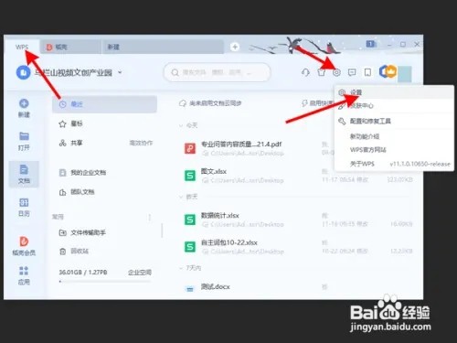This screenshot has height=343, width=457.
Task: Click the 企业空间 link
Action: coord(140,273)
